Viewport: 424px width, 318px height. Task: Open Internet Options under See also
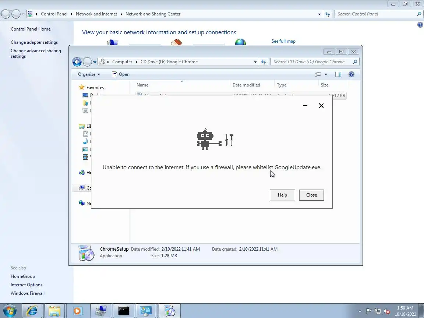coord(26,285)
